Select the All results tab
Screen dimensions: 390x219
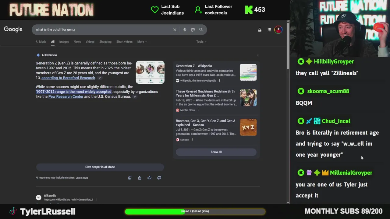coord(53,42)
